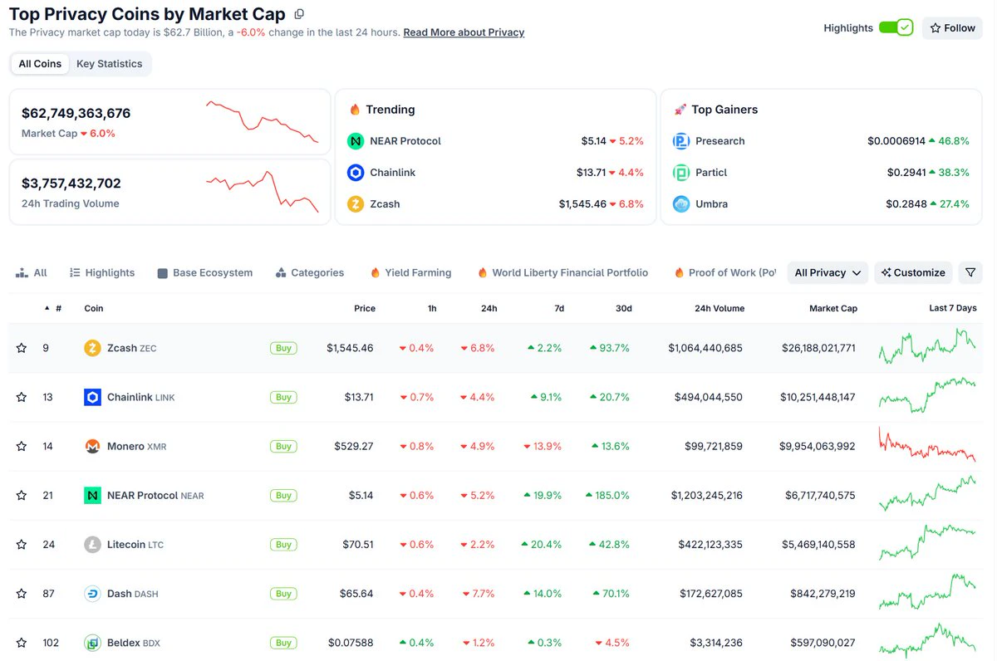Screen dimensions: 997x661
Task: Star Monero as a favorite
Action: 22,447
